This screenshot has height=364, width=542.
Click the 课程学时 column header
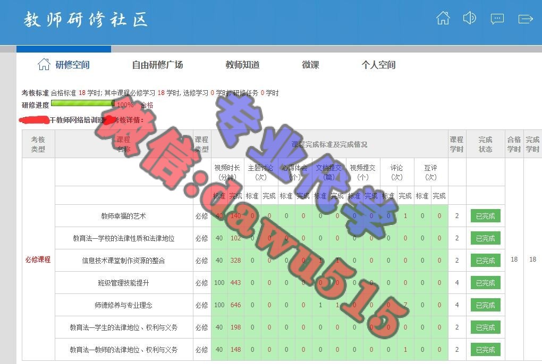point(456,144)
